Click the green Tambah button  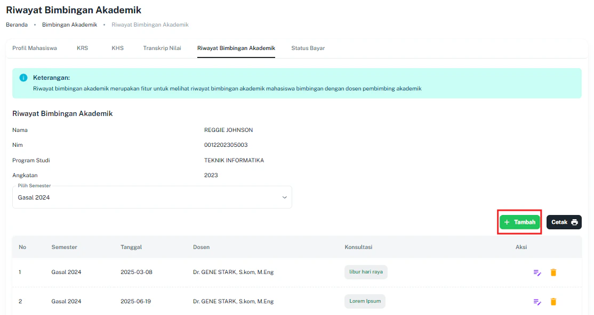point(519,222)
